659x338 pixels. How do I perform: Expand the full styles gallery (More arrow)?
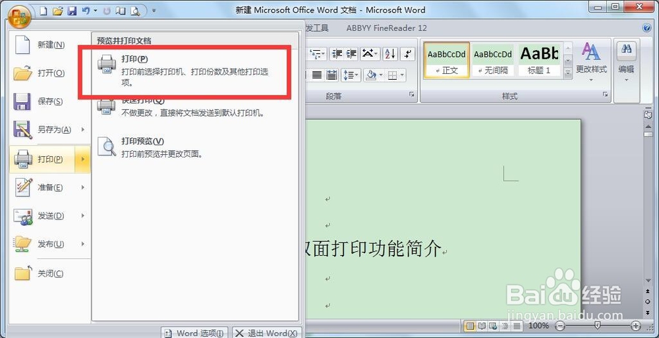[x=568, y=72]
